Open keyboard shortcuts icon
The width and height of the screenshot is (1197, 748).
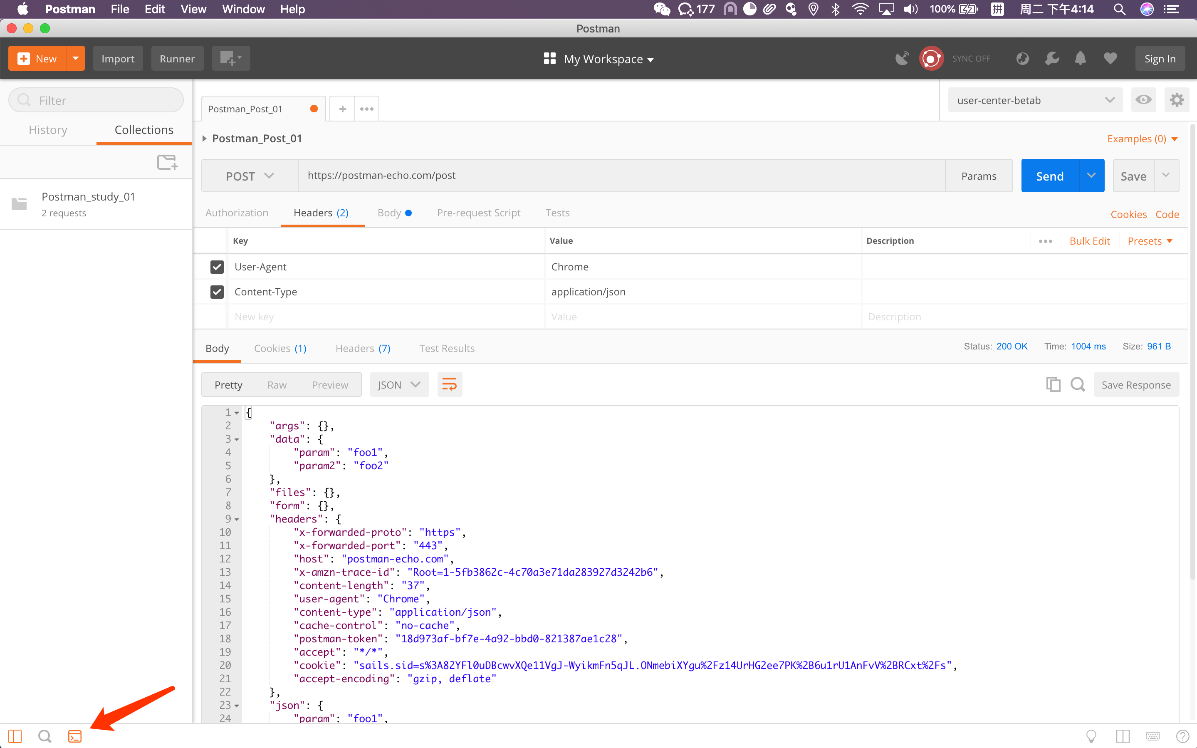(1152, 736)
